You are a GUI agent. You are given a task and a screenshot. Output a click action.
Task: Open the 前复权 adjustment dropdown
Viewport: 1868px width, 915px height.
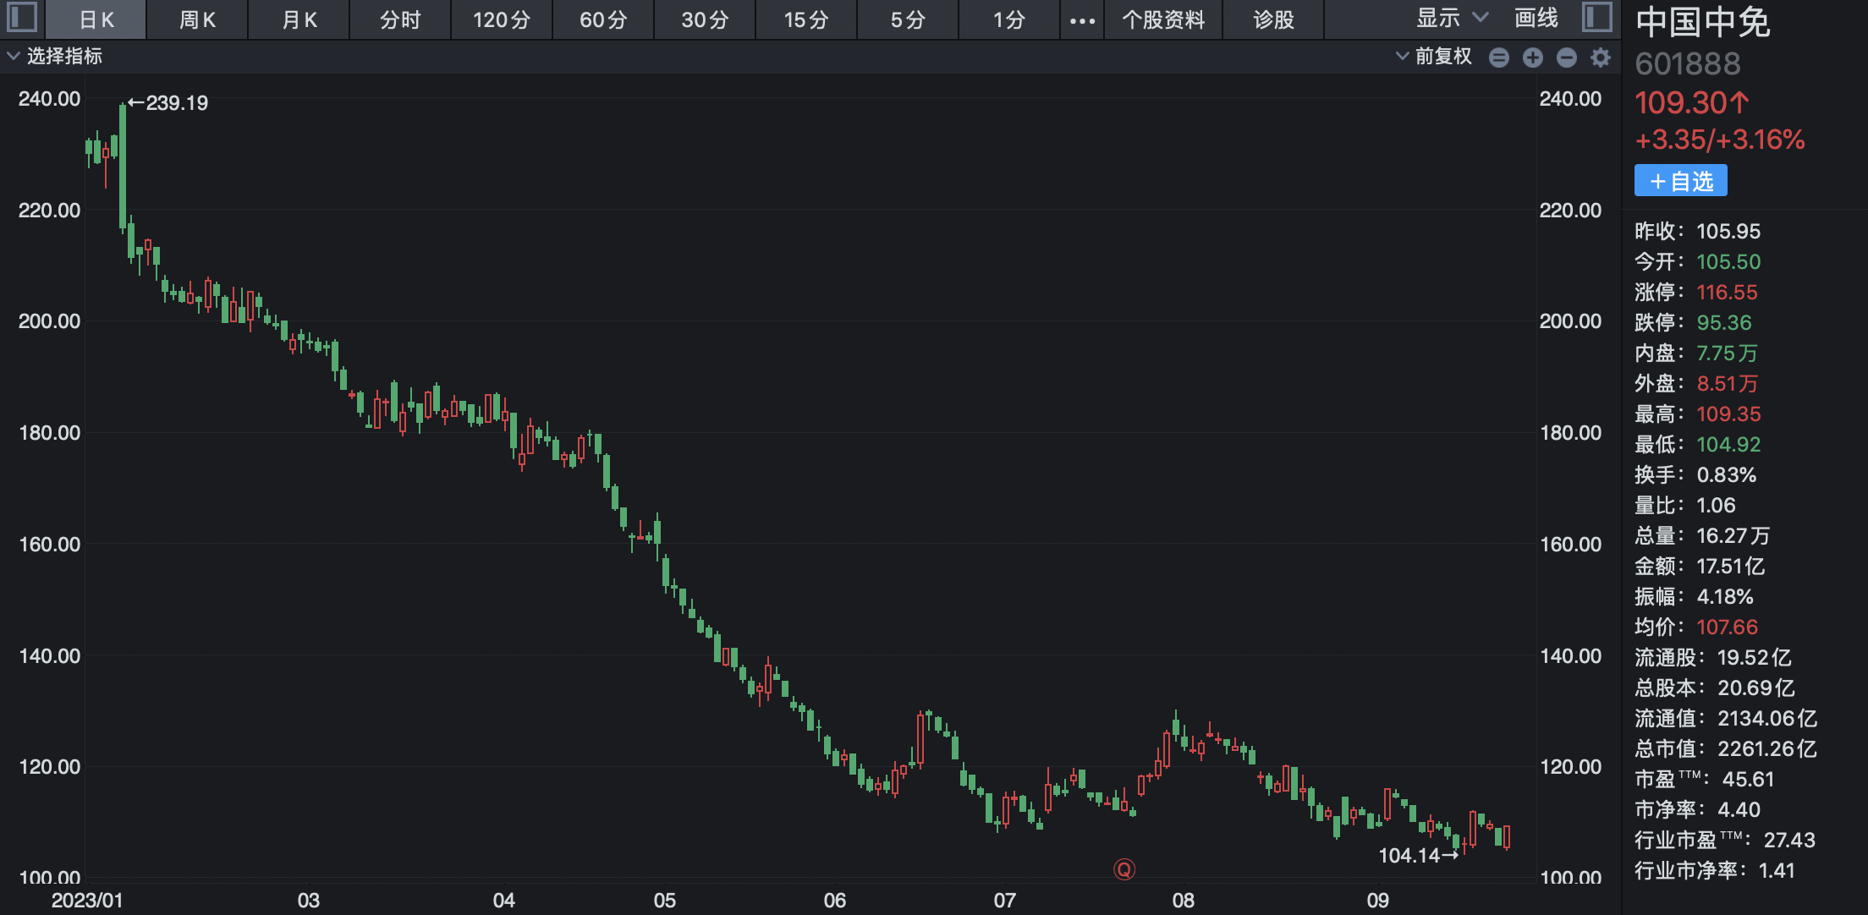(1434, 57)
